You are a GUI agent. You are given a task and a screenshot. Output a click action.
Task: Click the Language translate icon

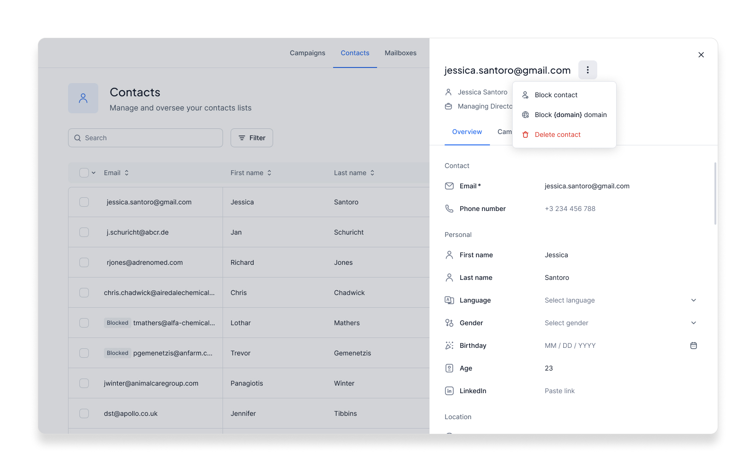pyautogui.click(x=449, y=300)
